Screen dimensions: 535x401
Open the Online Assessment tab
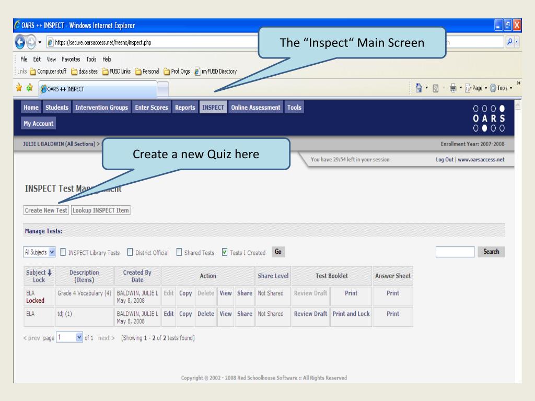coord(255,107)
